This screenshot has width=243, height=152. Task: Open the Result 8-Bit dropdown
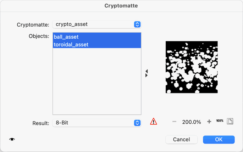point(96,123)
